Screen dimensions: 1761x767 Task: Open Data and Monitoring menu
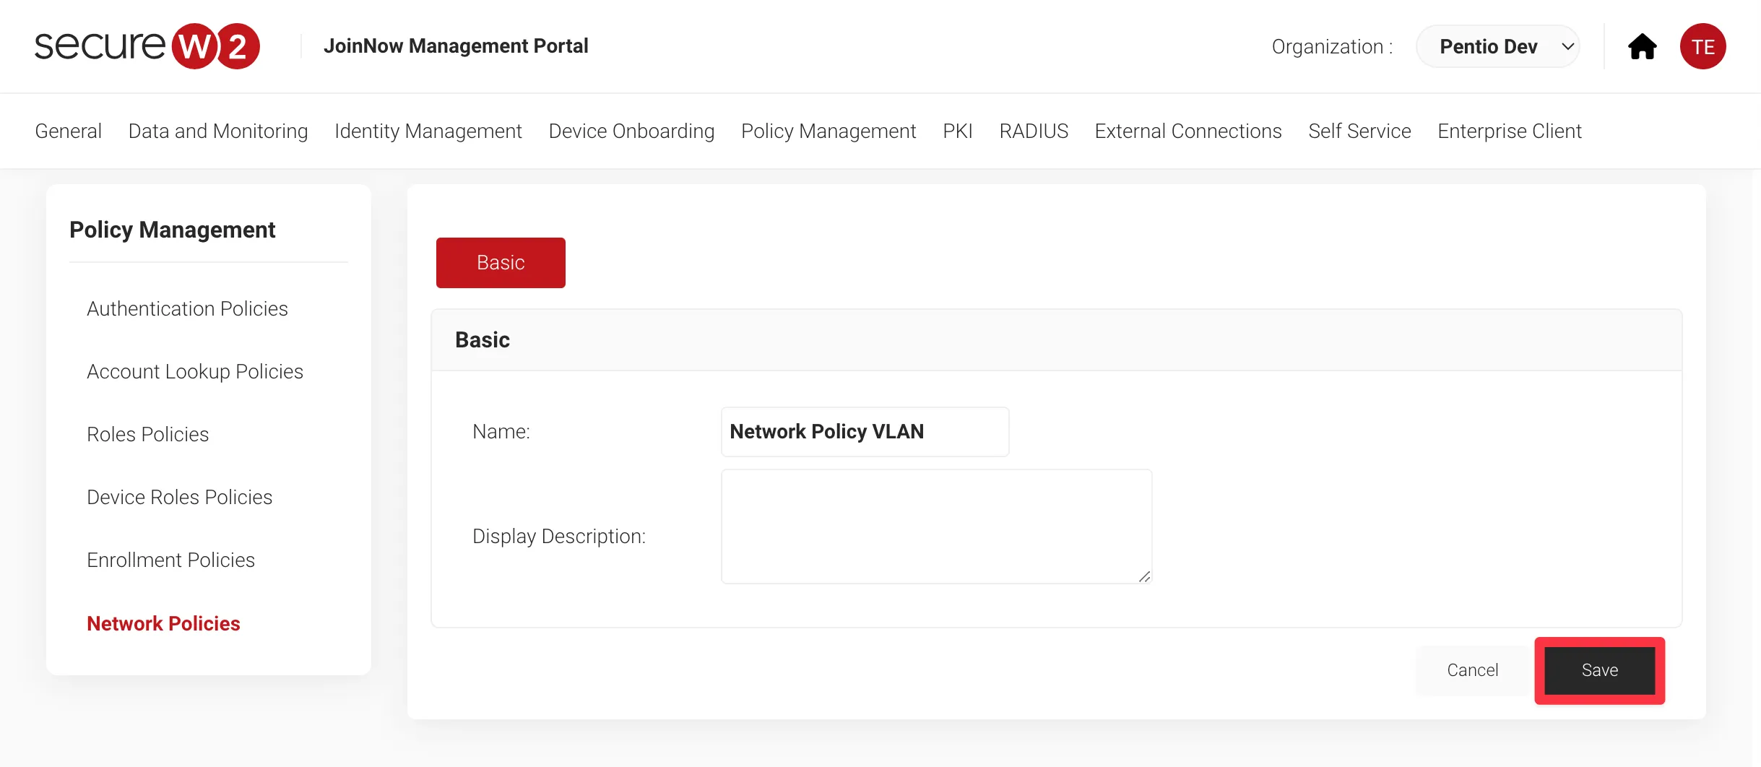point(217,131)
